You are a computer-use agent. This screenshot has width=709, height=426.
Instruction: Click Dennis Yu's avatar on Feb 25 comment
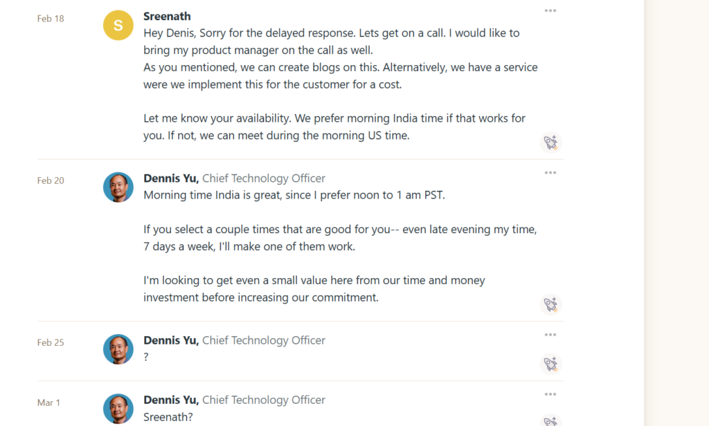(x=118, y=349)
